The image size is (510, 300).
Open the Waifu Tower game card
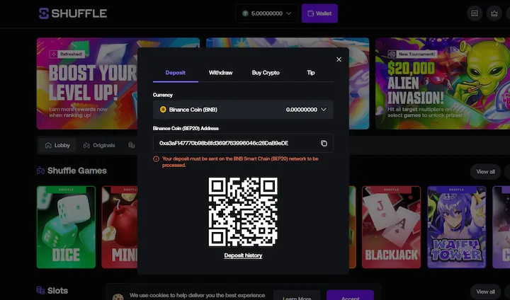pos(456,227)
